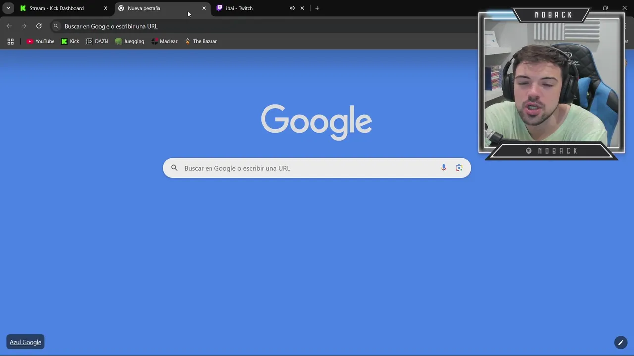
Task: Restore down the browser window
Action: pos(605,8)
